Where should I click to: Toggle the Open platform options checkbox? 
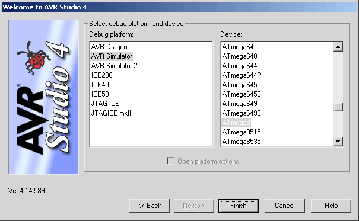pos(170,161)
